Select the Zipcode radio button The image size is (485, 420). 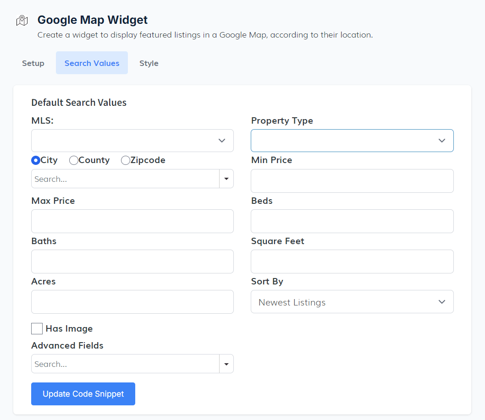click(x=126, y=160)
